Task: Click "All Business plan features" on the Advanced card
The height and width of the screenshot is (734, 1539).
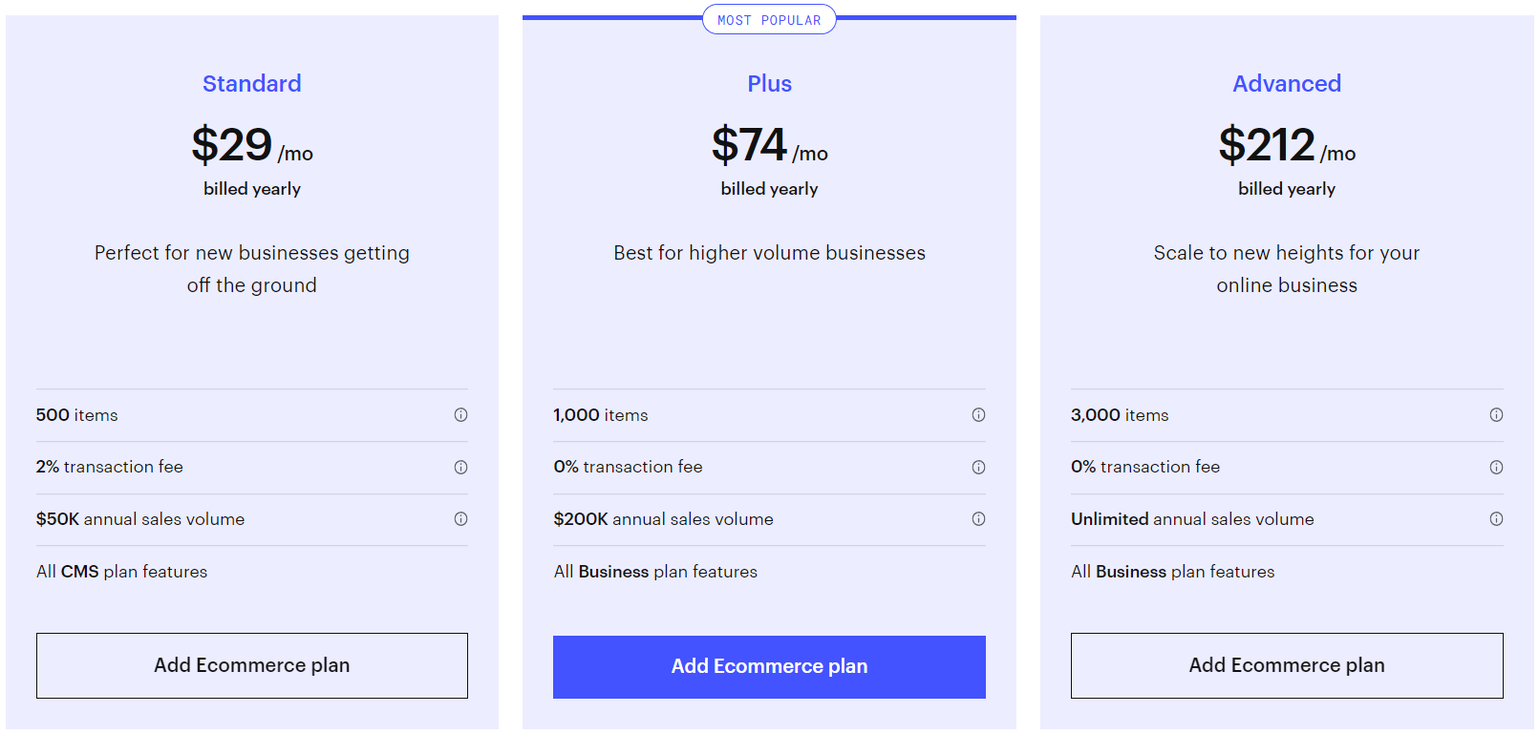Action: 1173,571
